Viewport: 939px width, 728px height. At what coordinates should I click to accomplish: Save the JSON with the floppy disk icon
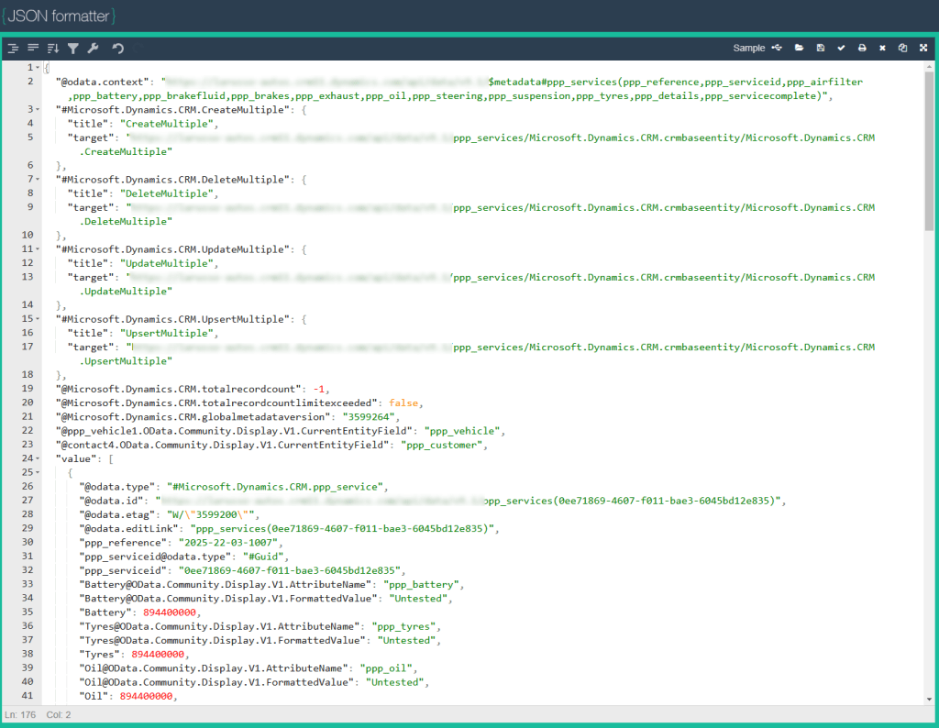point(820,48)
